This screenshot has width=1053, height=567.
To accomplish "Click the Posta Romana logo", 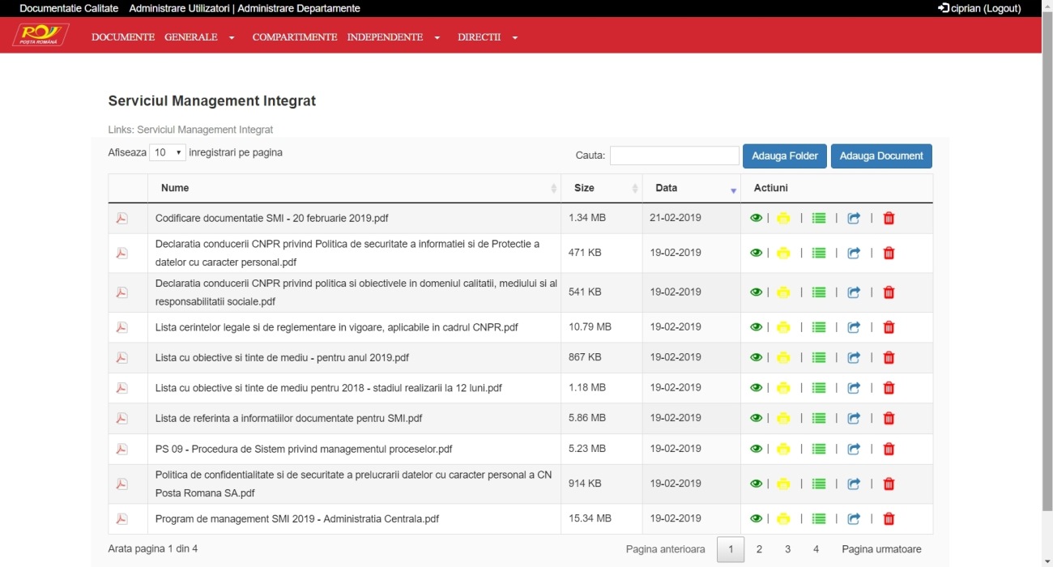I will [x=40, y=36].
